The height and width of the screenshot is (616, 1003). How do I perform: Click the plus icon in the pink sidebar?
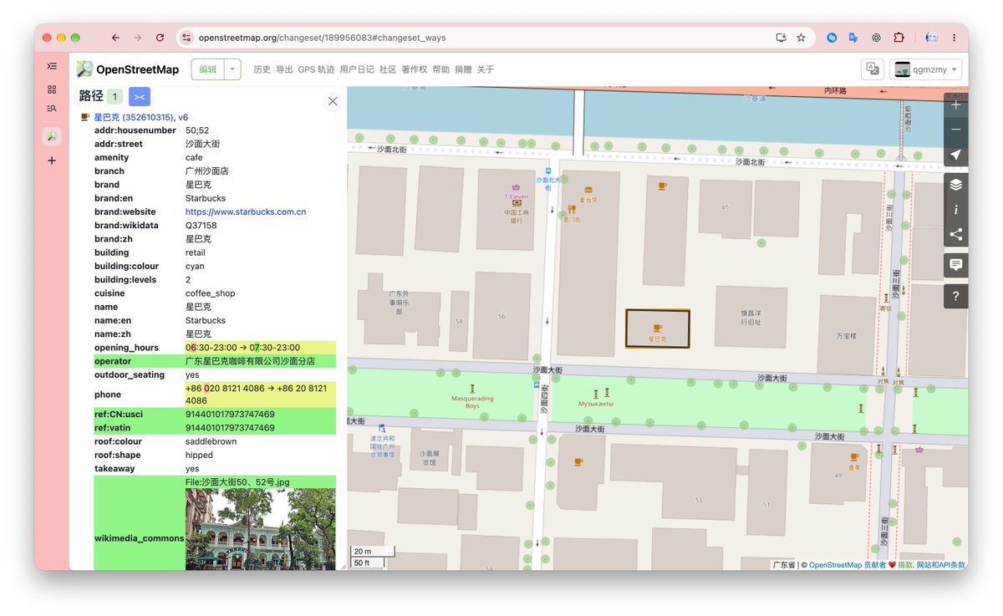click(52, 160)
